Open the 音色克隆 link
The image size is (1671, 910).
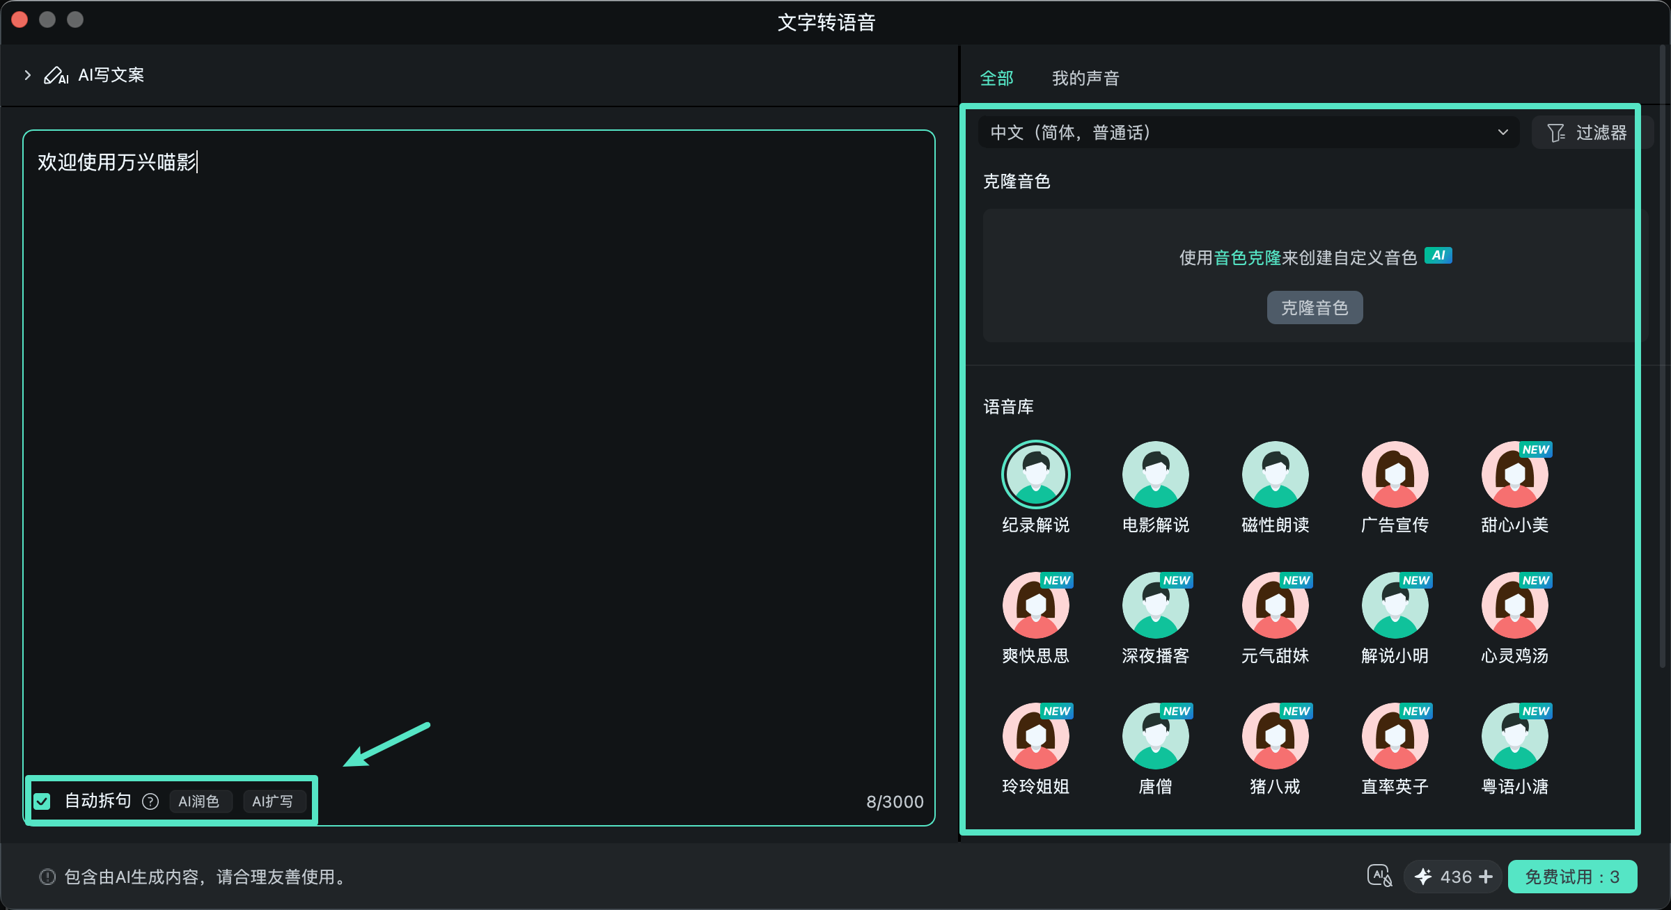coord(1248,257)
